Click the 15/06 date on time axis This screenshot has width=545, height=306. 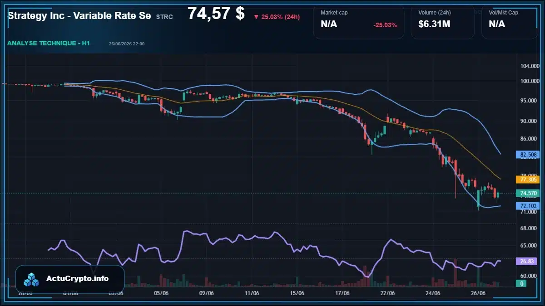coord(297,293)
